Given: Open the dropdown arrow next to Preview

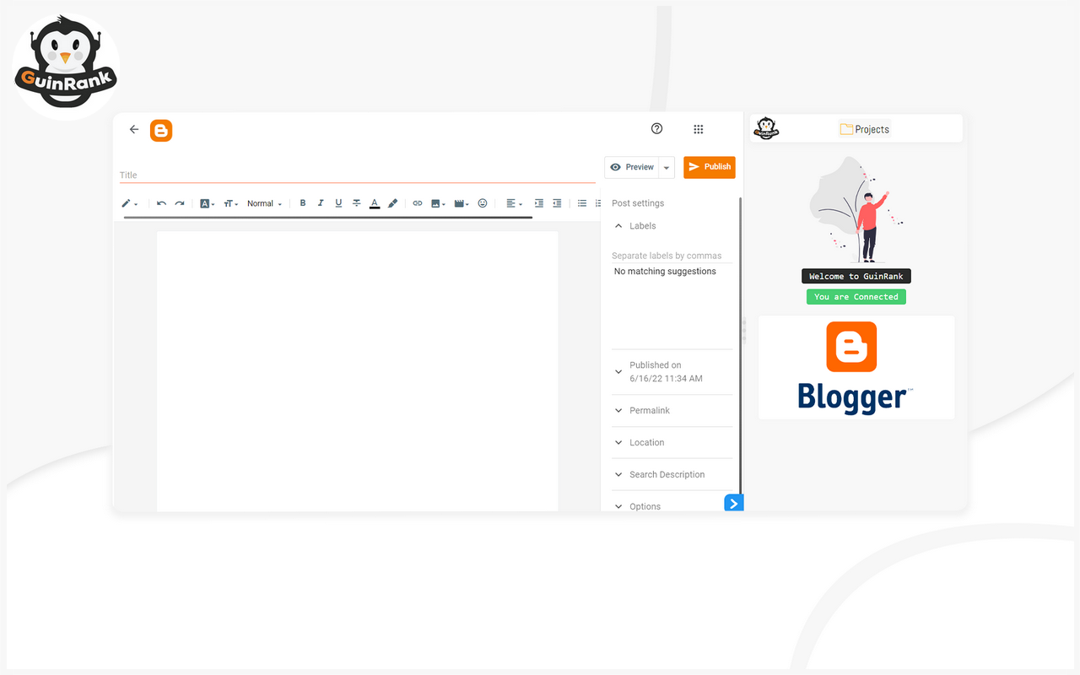Looking at the screenshot, I should pyautogui.click(x=667, y=167).
